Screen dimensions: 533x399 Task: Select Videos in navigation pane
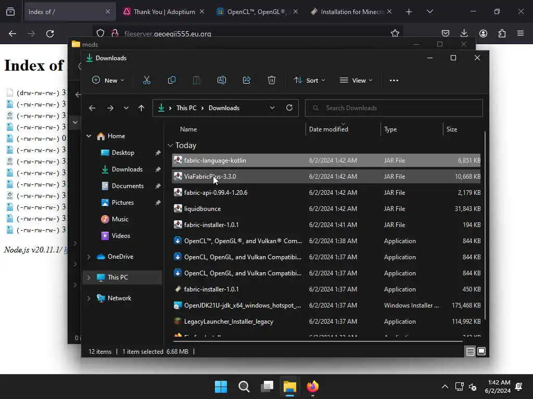coord(121,236)
